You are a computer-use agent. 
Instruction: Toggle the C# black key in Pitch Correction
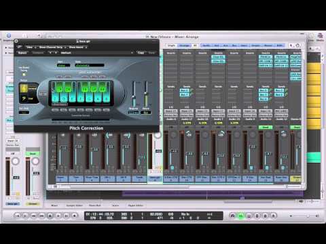(59, 87)
